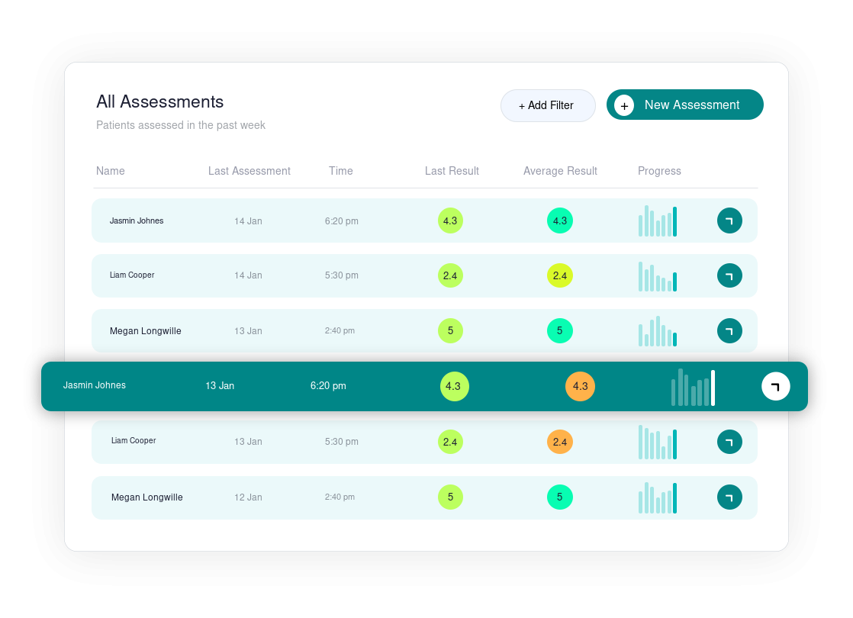Screen dimensions: 853x618
Task: Open arrow icon for Megan Longwille 12 Jan
Action: point(729,497)
